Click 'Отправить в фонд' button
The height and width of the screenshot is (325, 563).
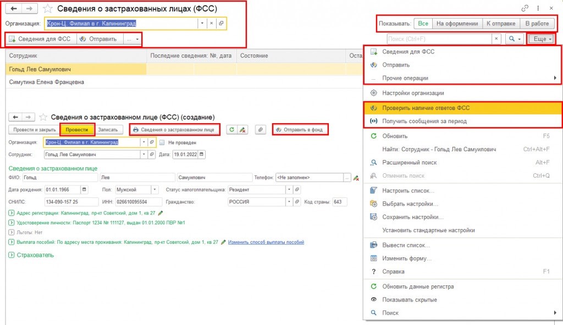(x=300, y=130)
